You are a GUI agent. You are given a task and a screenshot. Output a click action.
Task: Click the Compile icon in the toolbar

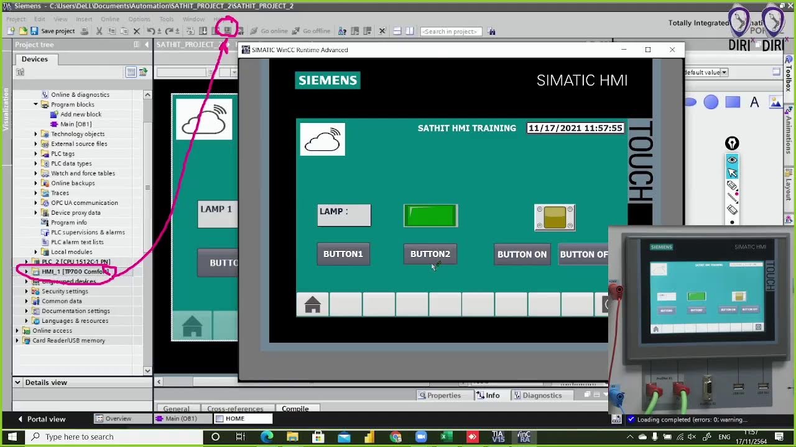(190, 31)
